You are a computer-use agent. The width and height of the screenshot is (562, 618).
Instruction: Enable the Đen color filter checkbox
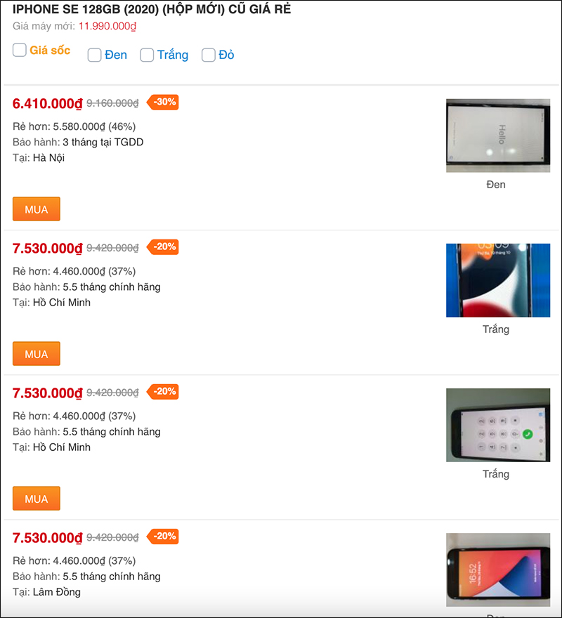(94, 55)
